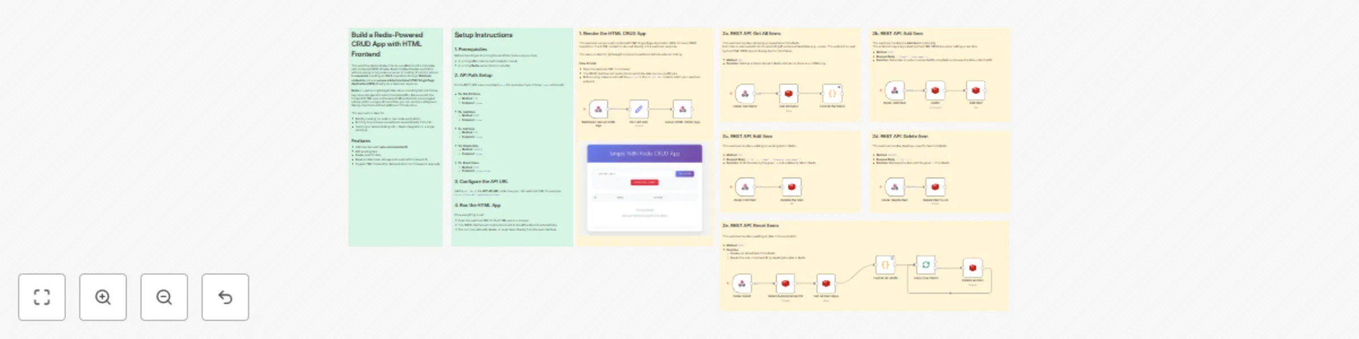Open the last Redis node in section 2b
1359x339 pixels.
pyautogui.click(x=976, y=90)
